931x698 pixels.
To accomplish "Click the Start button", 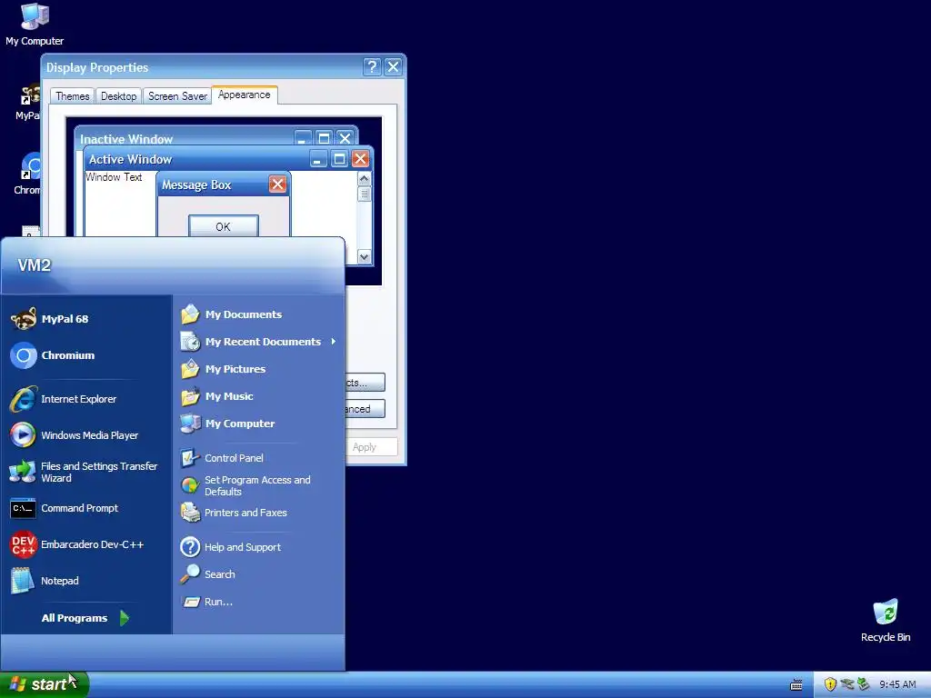I will pyautogui.click(x=44, y=684).
